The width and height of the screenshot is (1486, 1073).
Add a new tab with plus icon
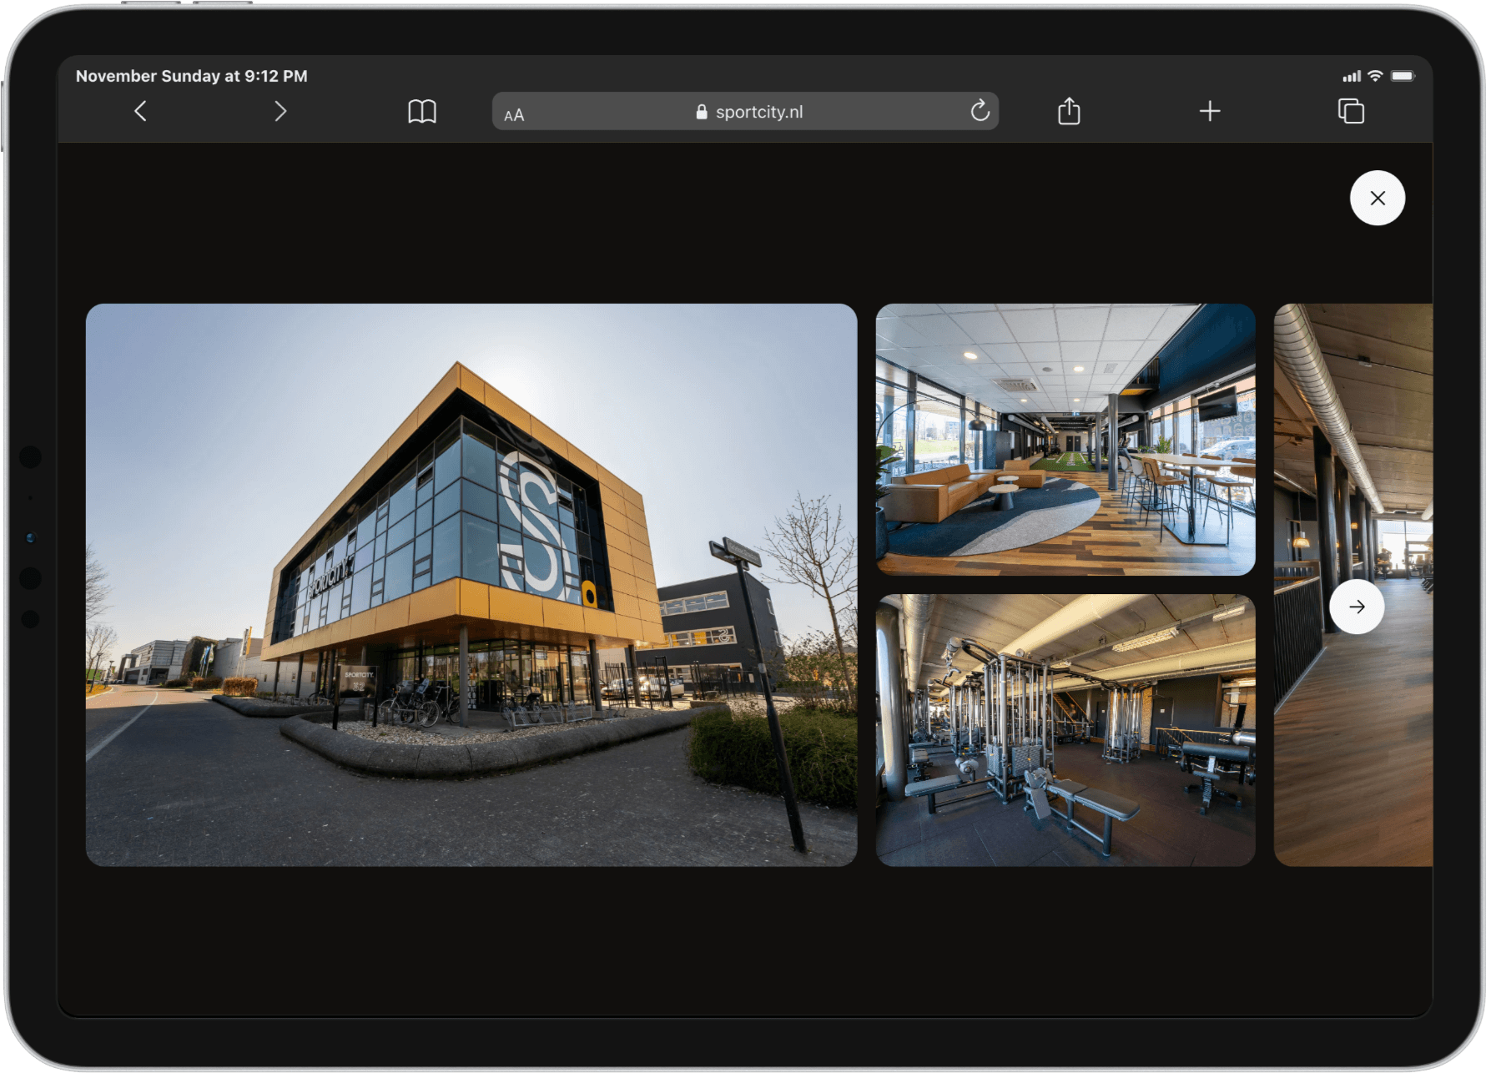[x=1210, y=111]
